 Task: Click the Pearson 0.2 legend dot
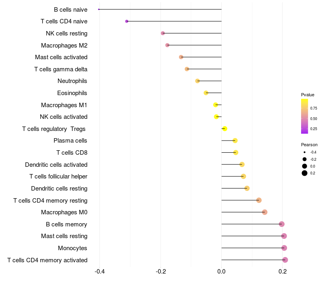305,173
